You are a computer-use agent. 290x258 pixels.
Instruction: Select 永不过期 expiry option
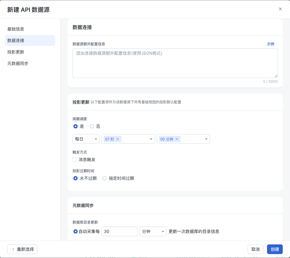pos(76,178)
